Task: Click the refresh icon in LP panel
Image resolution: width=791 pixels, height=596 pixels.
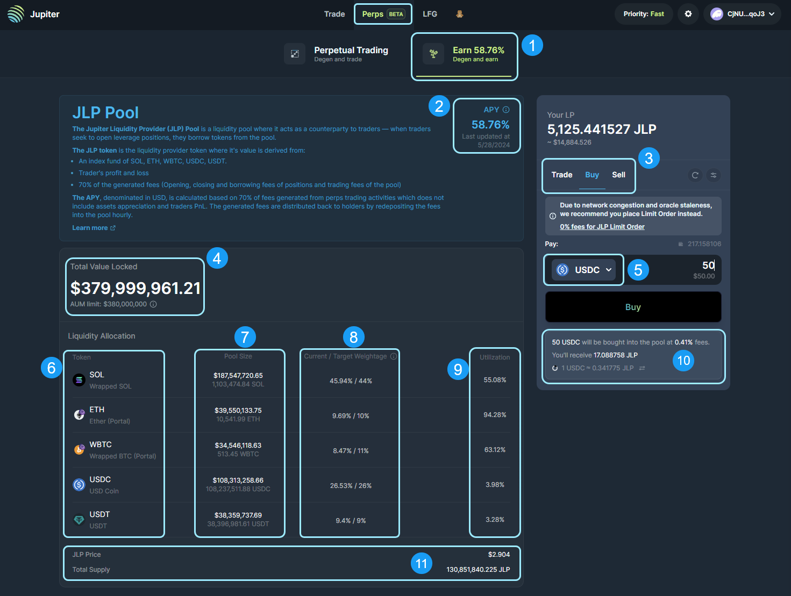Action: click(x=695, y=175)
